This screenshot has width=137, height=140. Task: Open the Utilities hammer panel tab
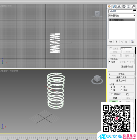click(133, 7)
